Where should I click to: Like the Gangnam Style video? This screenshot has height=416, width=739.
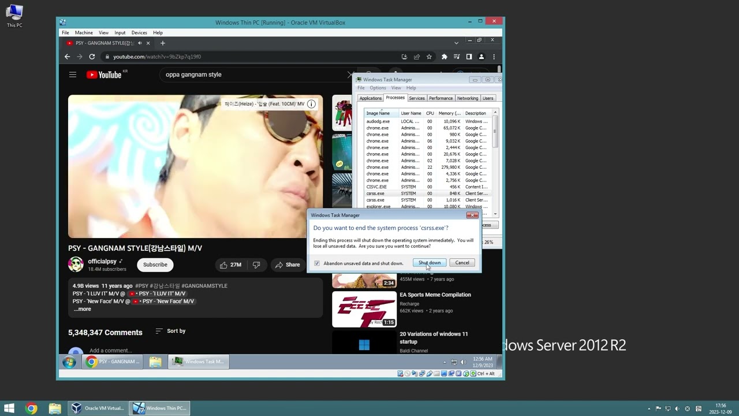[230, 265]
